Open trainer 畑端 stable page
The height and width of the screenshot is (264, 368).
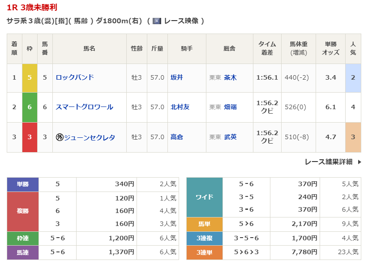point(230,107)
